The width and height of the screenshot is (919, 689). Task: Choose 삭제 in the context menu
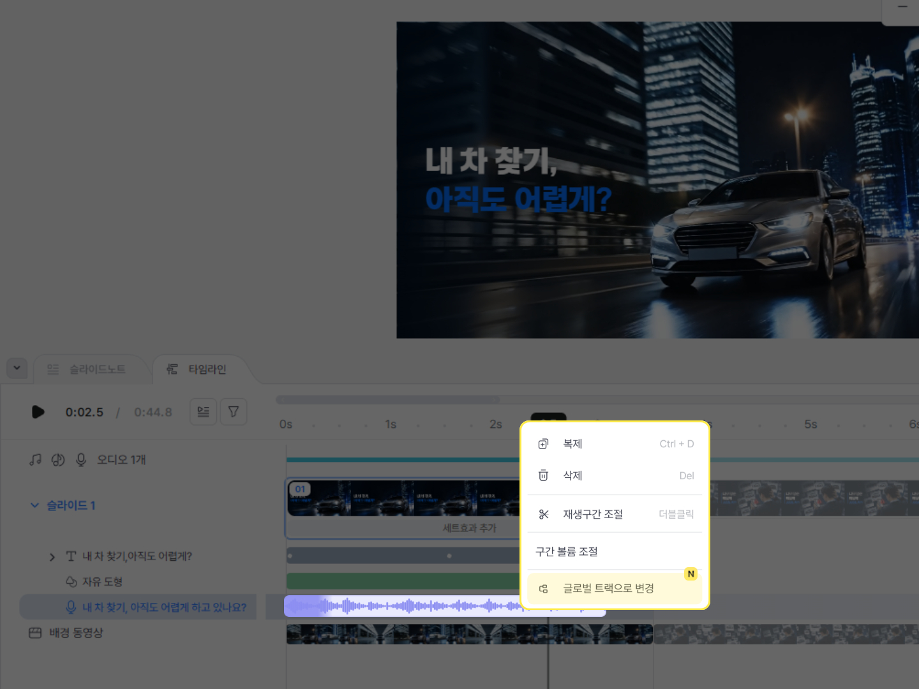click(615, 476)
